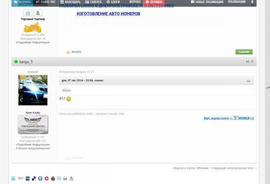The image size is (270, 184).
Task: Click the envelope message icon under profile
Action: click(x=28, y=13)
